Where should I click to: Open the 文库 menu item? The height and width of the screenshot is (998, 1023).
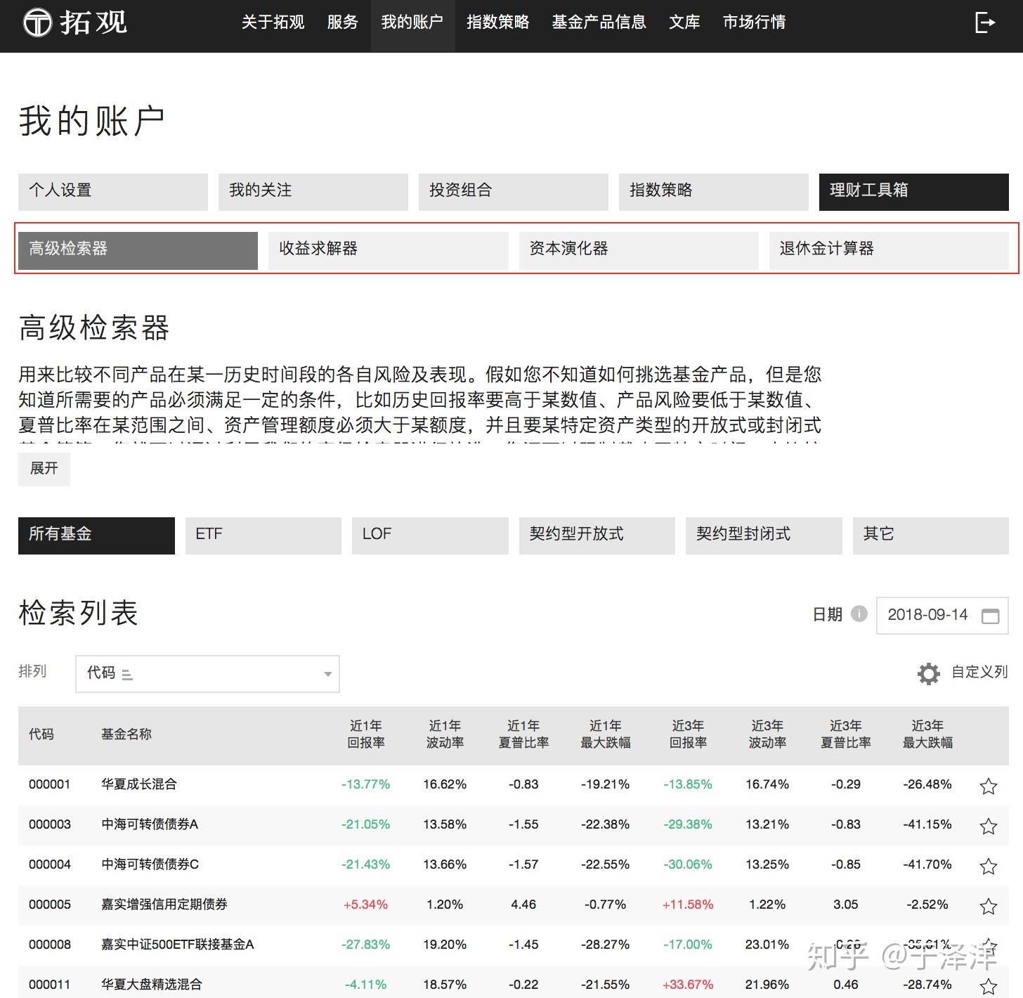coord(684,22)
